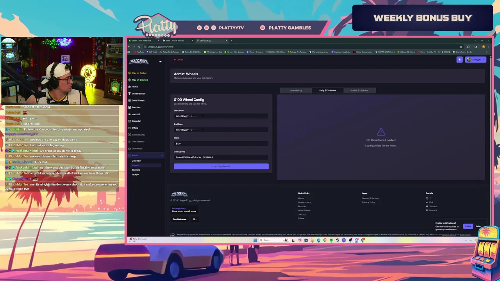Switch to Platty Roobet Rewards browser tab
Screen dimensions: 500x281
tap(178, 41)
